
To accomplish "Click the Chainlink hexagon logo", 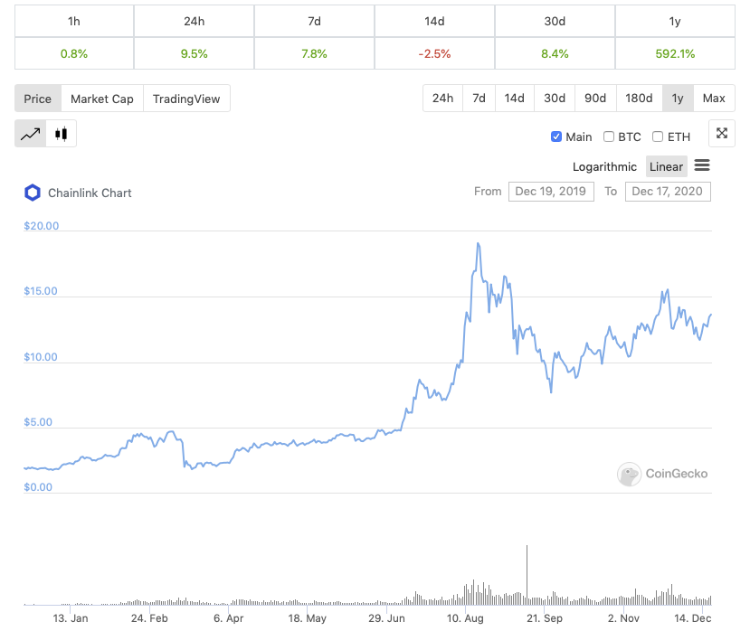I will pos(33,193).
